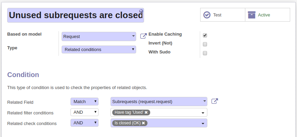Viewport: 297px width, 137px height.
Task: Expand the Related filter conditions tag dropdown arrow
Action: [203, 113]
